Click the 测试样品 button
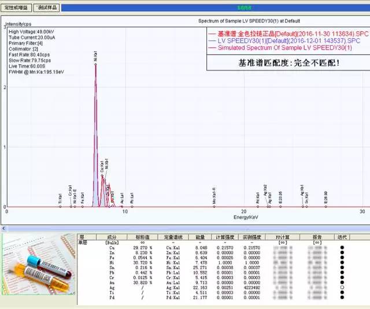This screenshot has height=309, width=370. (46, 8)
